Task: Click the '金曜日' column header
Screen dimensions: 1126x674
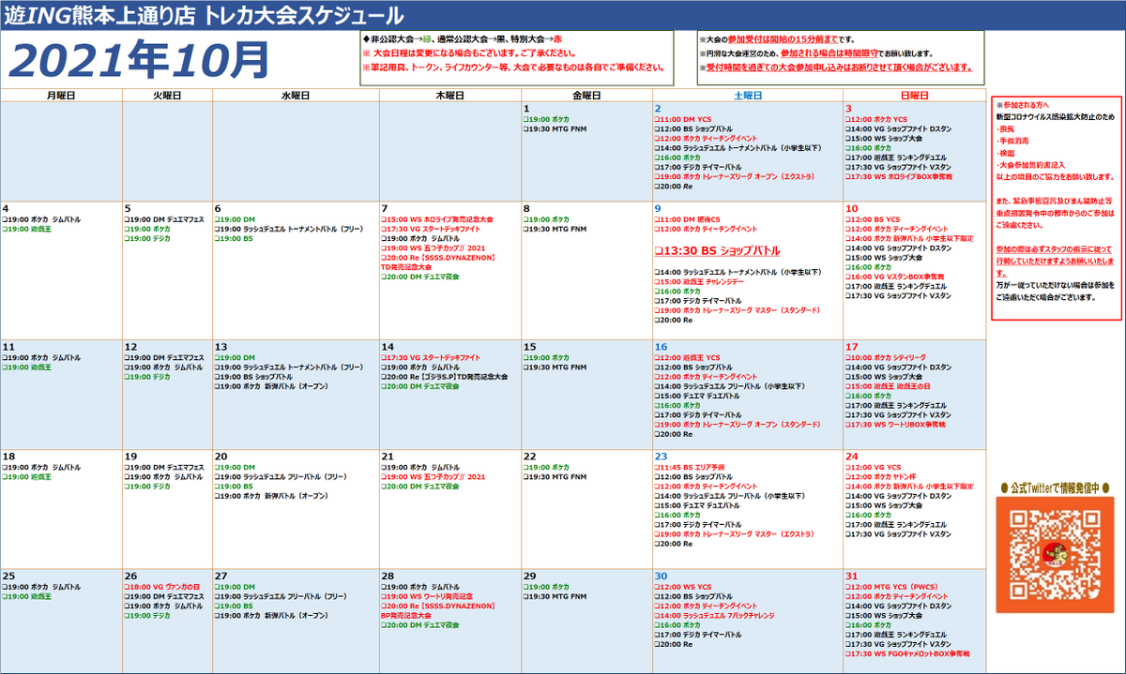Action: 586,96
